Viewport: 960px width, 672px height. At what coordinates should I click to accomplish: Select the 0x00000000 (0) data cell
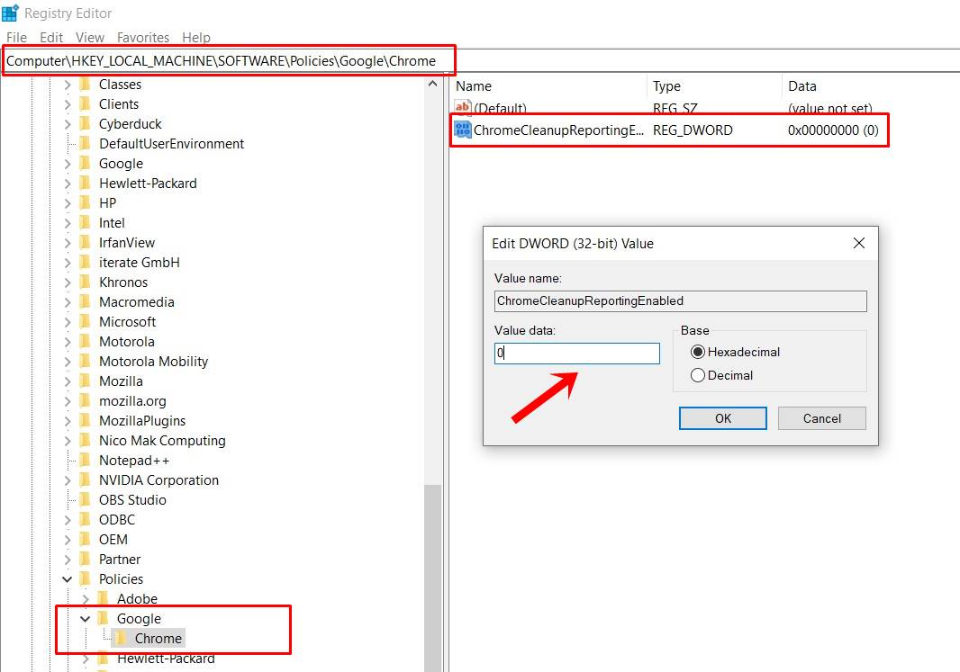(833, 130)
